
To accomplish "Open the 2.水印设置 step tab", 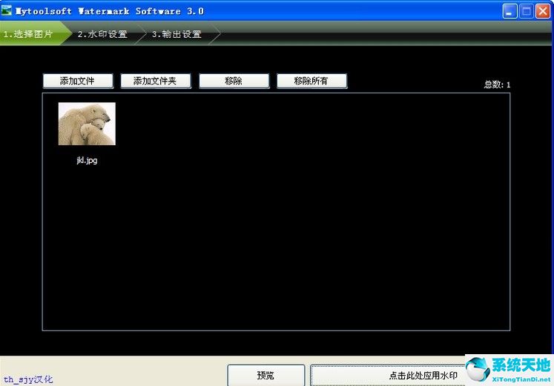I will pos(102,34).
